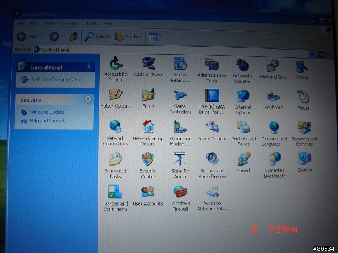Click the Back toolbar button
The height and width of the screenshot is (253, 338).
27,36
